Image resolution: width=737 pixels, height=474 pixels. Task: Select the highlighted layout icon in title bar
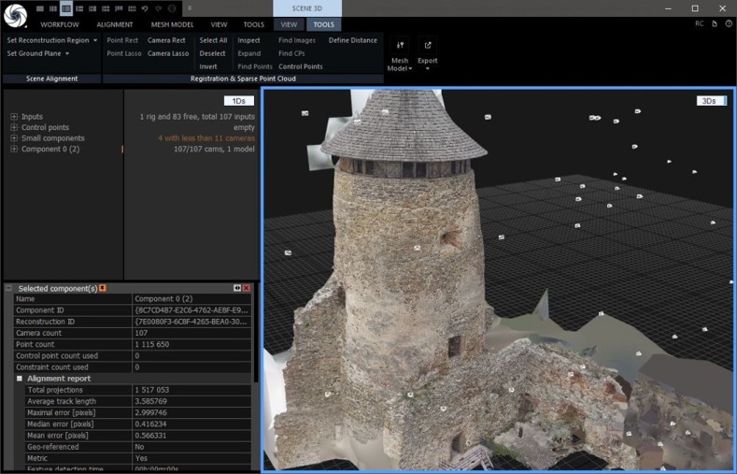66,7
